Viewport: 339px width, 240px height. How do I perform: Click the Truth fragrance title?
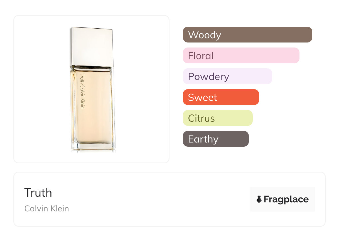38,193
